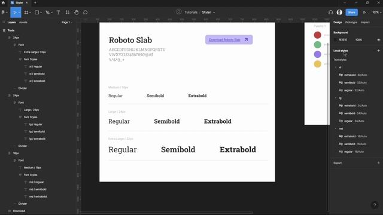Select the md / extrabold layer

click(38, 196)
